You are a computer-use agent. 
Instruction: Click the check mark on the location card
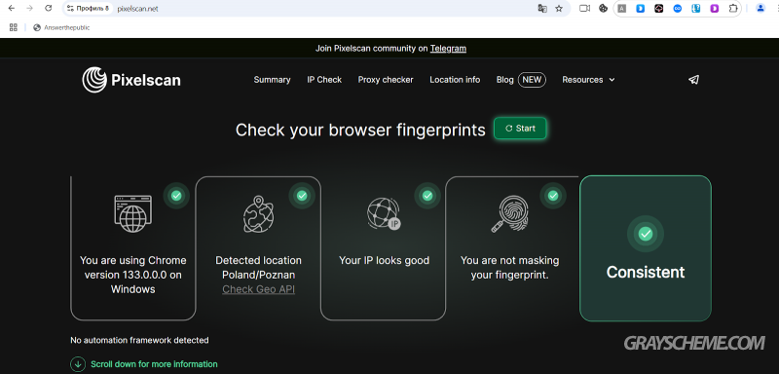click(302, 196)
